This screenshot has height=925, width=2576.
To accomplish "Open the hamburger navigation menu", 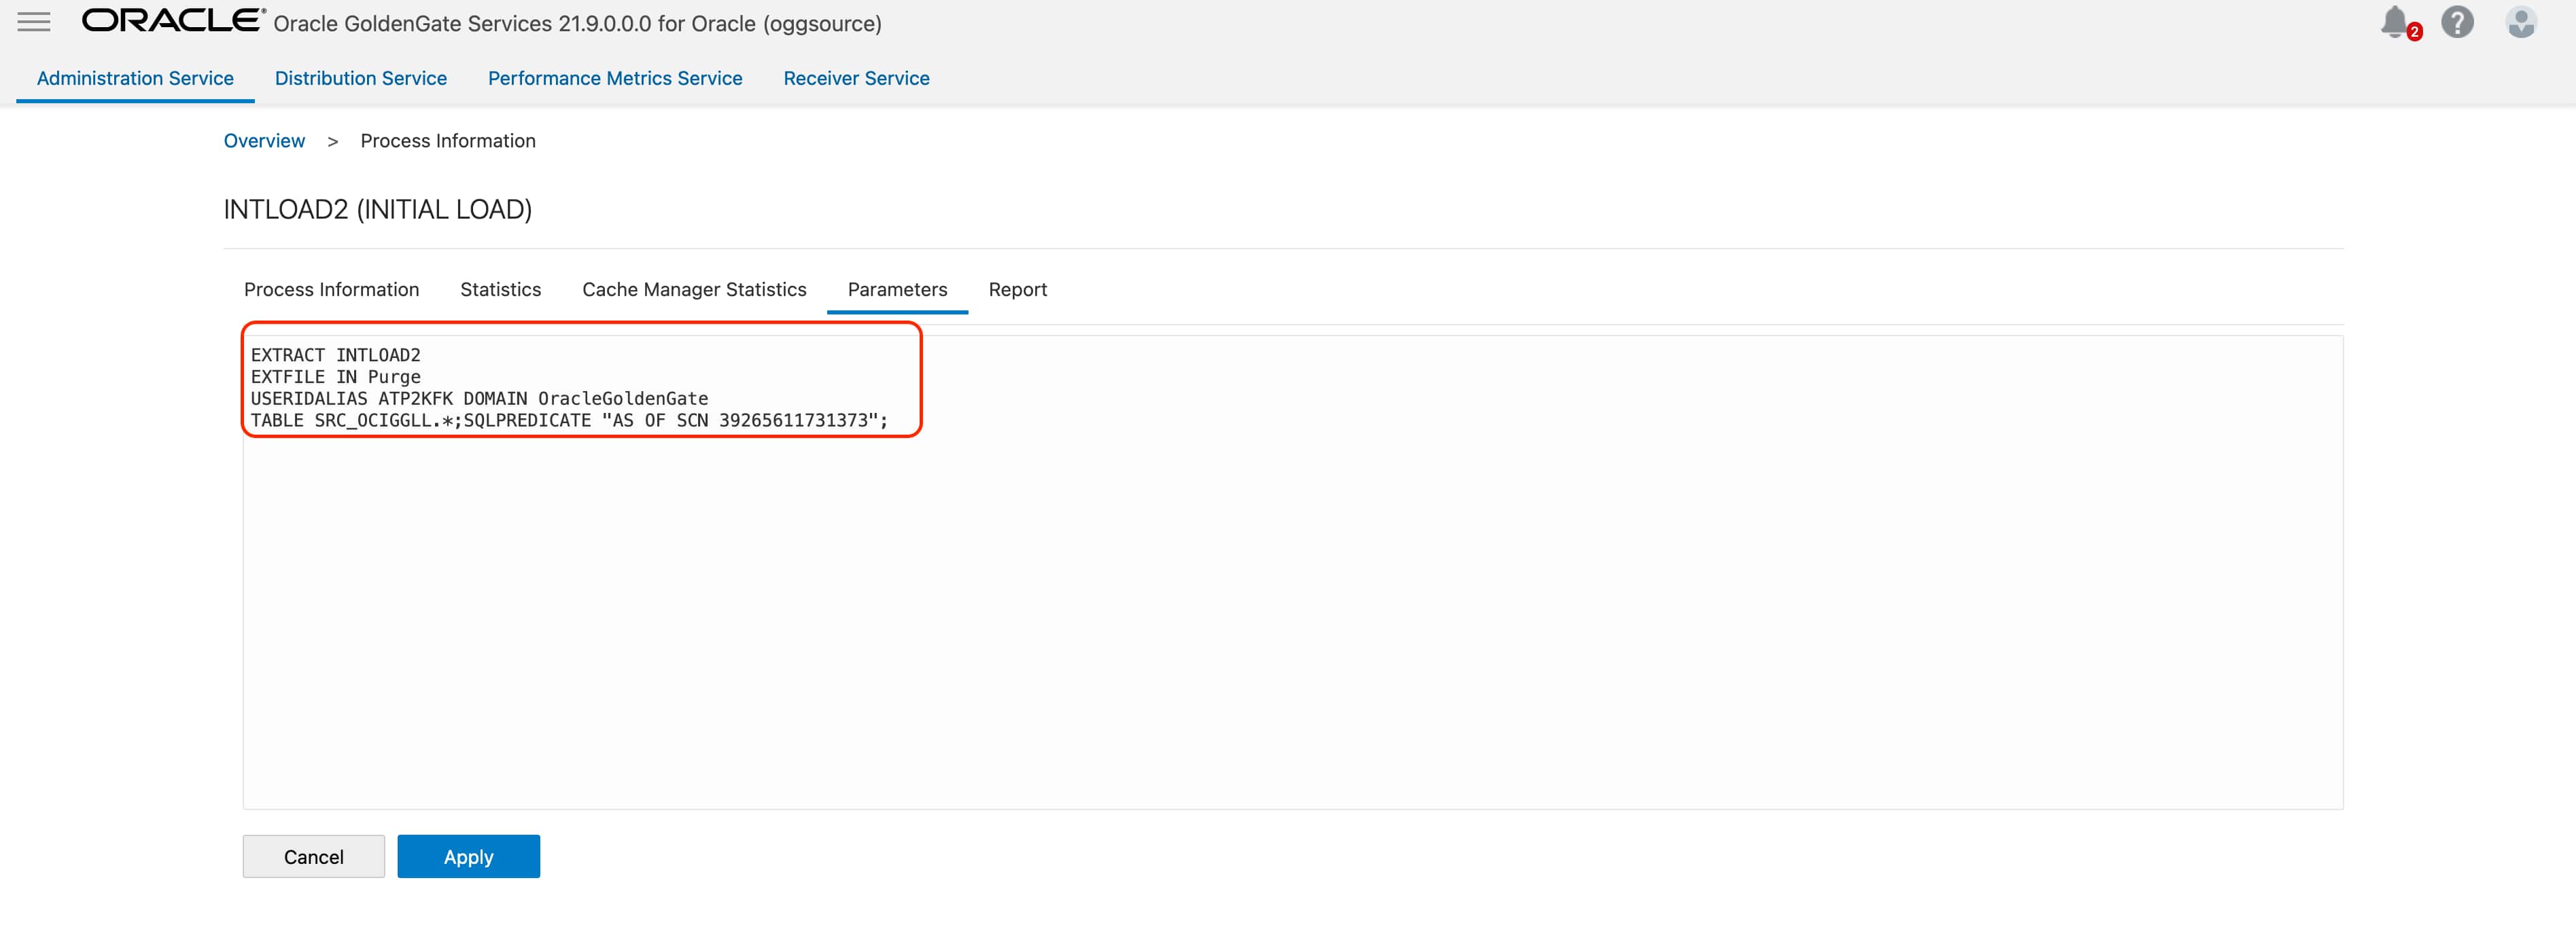I will tap(34, 22).
